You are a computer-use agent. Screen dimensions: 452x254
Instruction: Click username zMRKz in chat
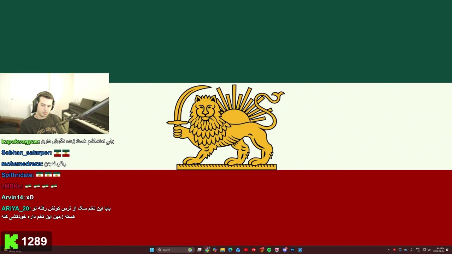click(12, 186)
